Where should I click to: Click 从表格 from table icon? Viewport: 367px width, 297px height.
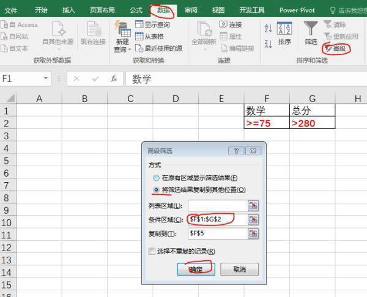[x=139, y=36]
